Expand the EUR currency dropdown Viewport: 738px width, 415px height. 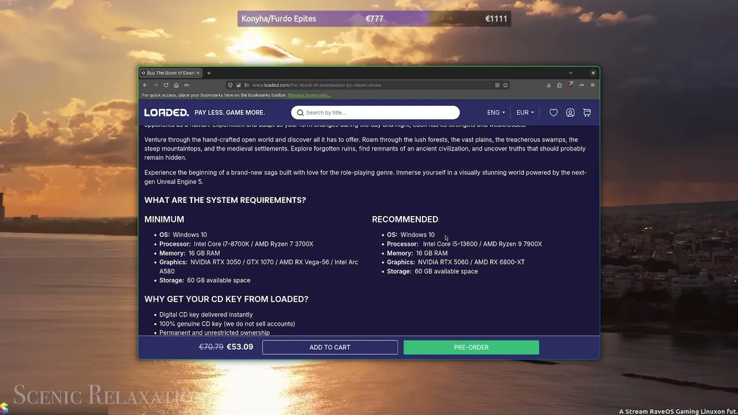pos(525,112)
